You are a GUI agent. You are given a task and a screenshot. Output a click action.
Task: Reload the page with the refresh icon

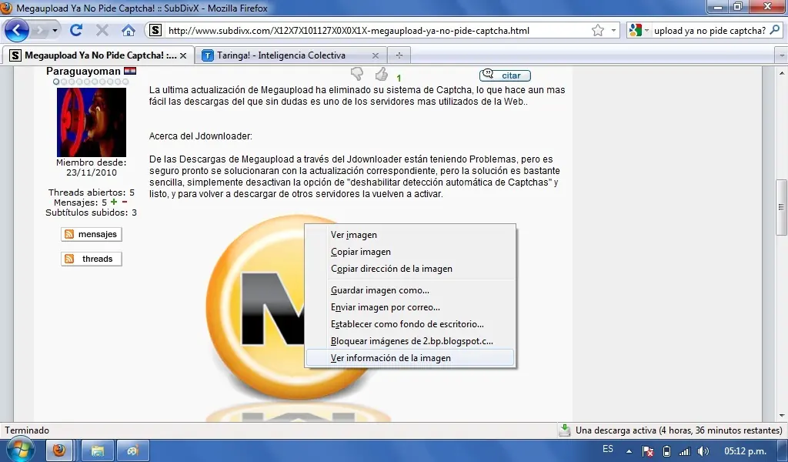click(76, 30)
